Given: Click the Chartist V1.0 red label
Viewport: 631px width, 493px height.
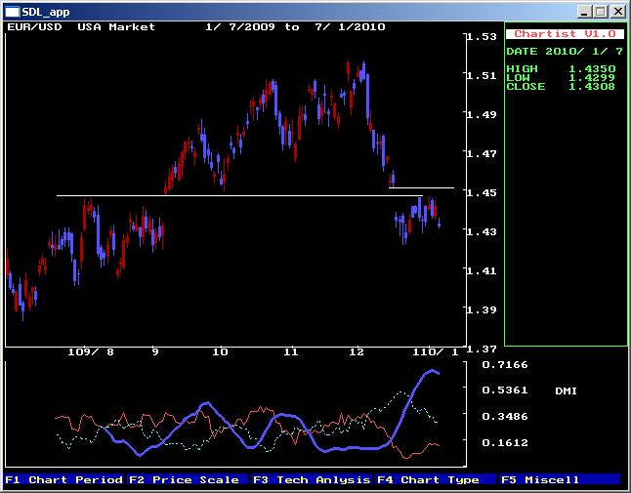Looking at the screenshot, I should tap(565, 34).
